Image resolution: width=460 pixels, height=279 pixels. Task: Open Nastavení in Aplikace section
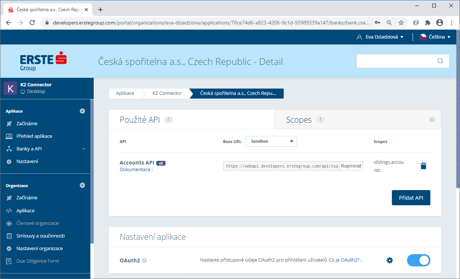coord(27,161)
